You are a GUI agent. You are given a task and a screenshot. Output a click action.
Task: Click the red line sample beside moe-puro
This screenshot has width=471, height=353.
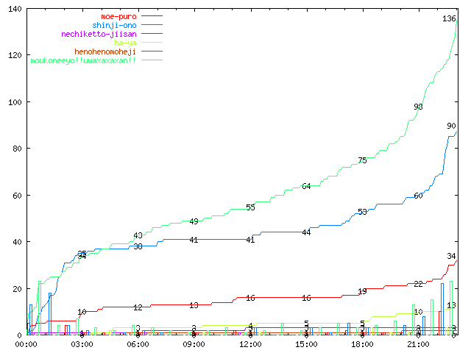(151, 15)
